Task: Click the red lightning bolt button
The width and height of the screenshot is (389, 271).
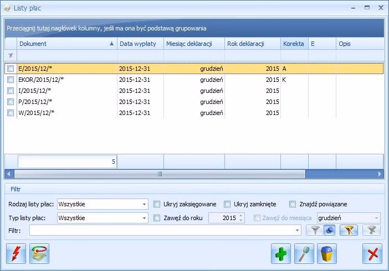Action: pos(16,254)
